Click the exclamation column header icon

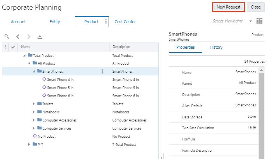pos(5,47)
